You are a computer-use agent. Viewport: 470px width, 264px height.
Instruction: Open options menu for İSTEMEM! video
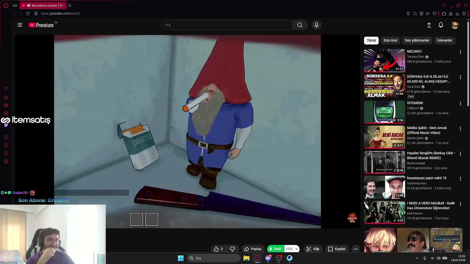click(x=460, y=104)
